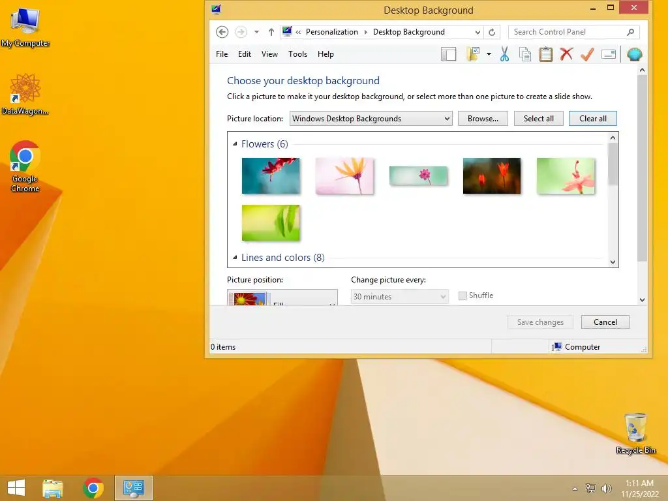This screenshot has width=668, height=501.
Task: Open the dropdown arrow beside folder options icon
Action: click(x=489, y=54)
